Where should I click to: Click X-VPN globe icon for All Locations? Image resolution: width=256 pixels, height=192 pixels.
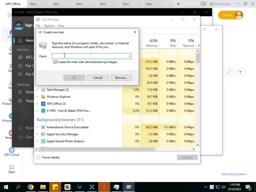coord(20,57)
